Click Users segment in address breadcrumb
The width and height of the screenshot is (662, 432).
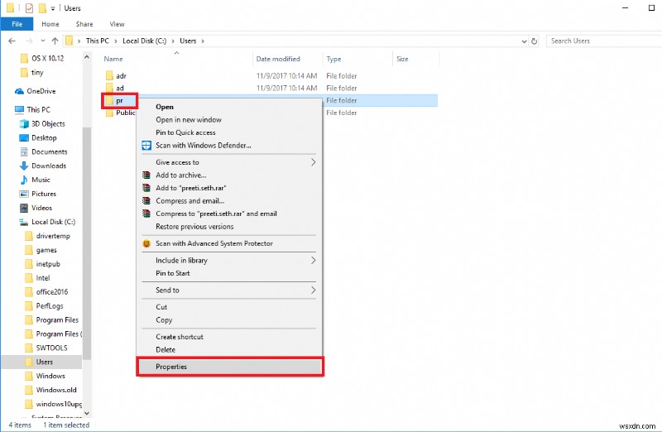[188, 41]
